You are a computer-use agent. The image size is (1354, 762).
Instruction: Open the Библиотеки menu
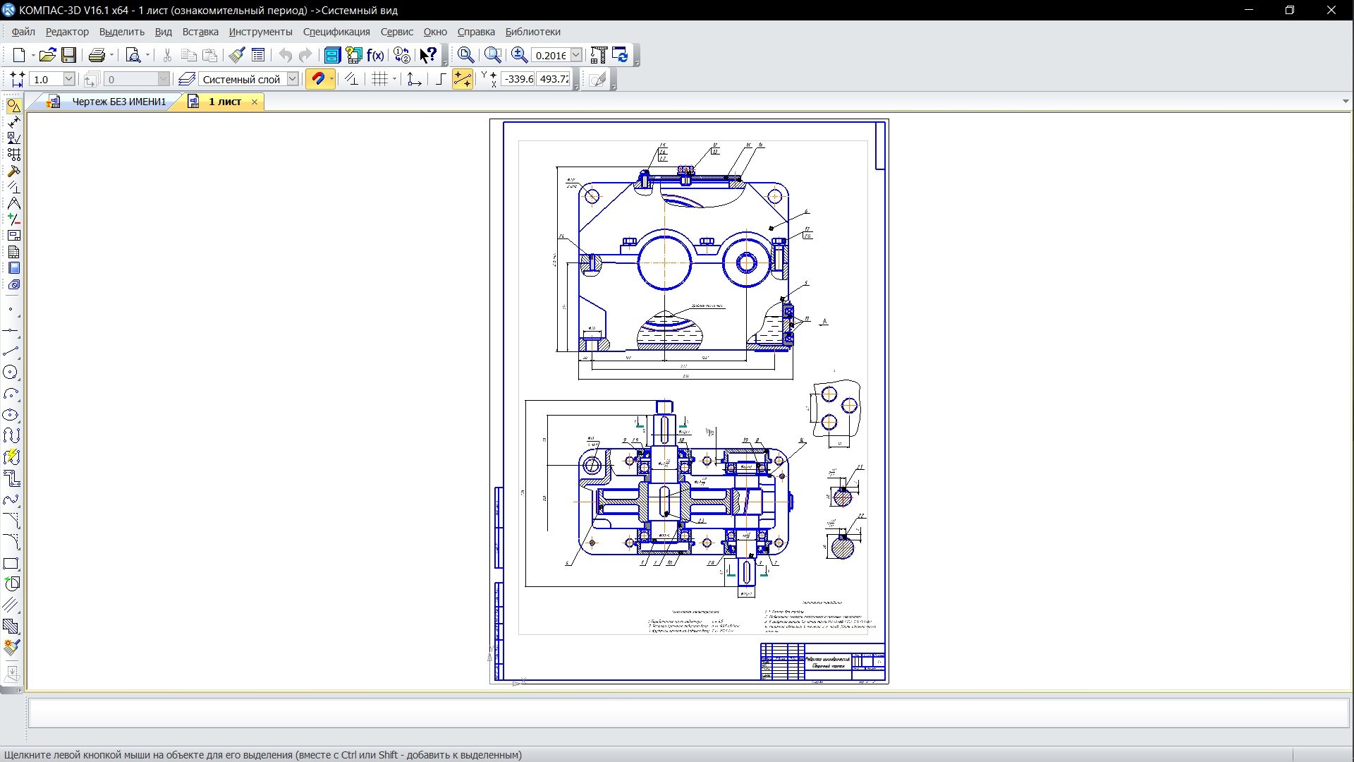[532, 32]
